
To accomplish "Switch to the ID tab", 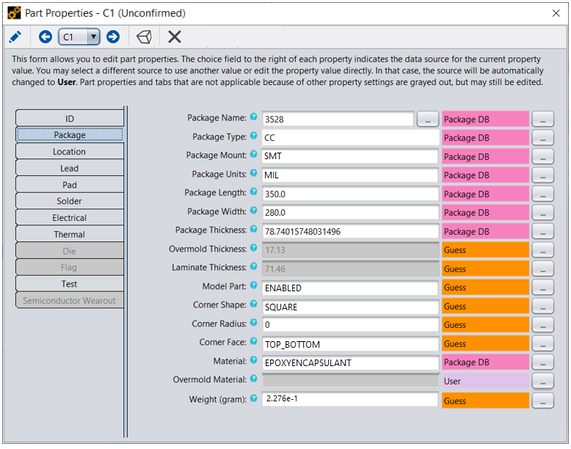I will 70,118.
